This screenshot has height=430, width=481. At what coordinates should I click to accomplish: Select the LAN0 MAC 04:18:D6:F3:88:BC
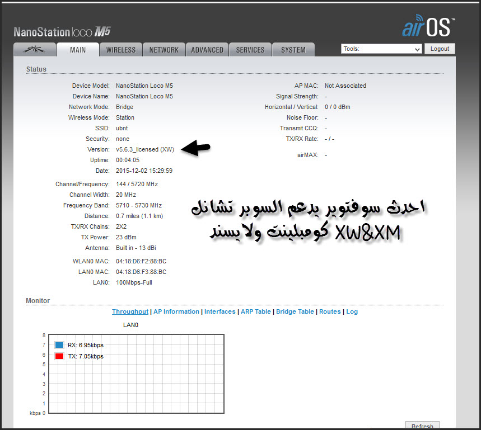[141, 272]
